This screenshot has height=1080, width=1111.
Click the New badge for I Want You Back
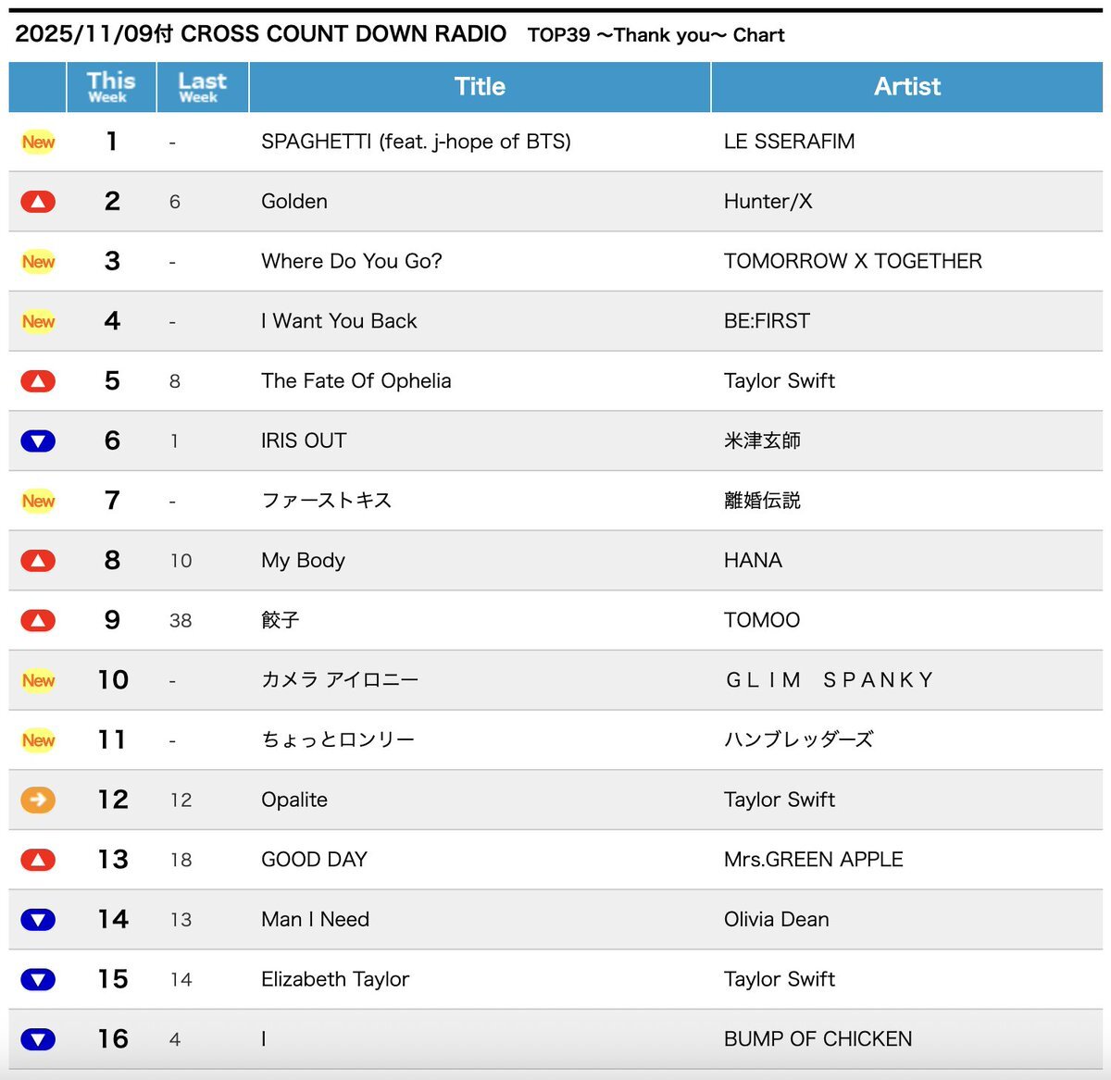click(38, 321)
